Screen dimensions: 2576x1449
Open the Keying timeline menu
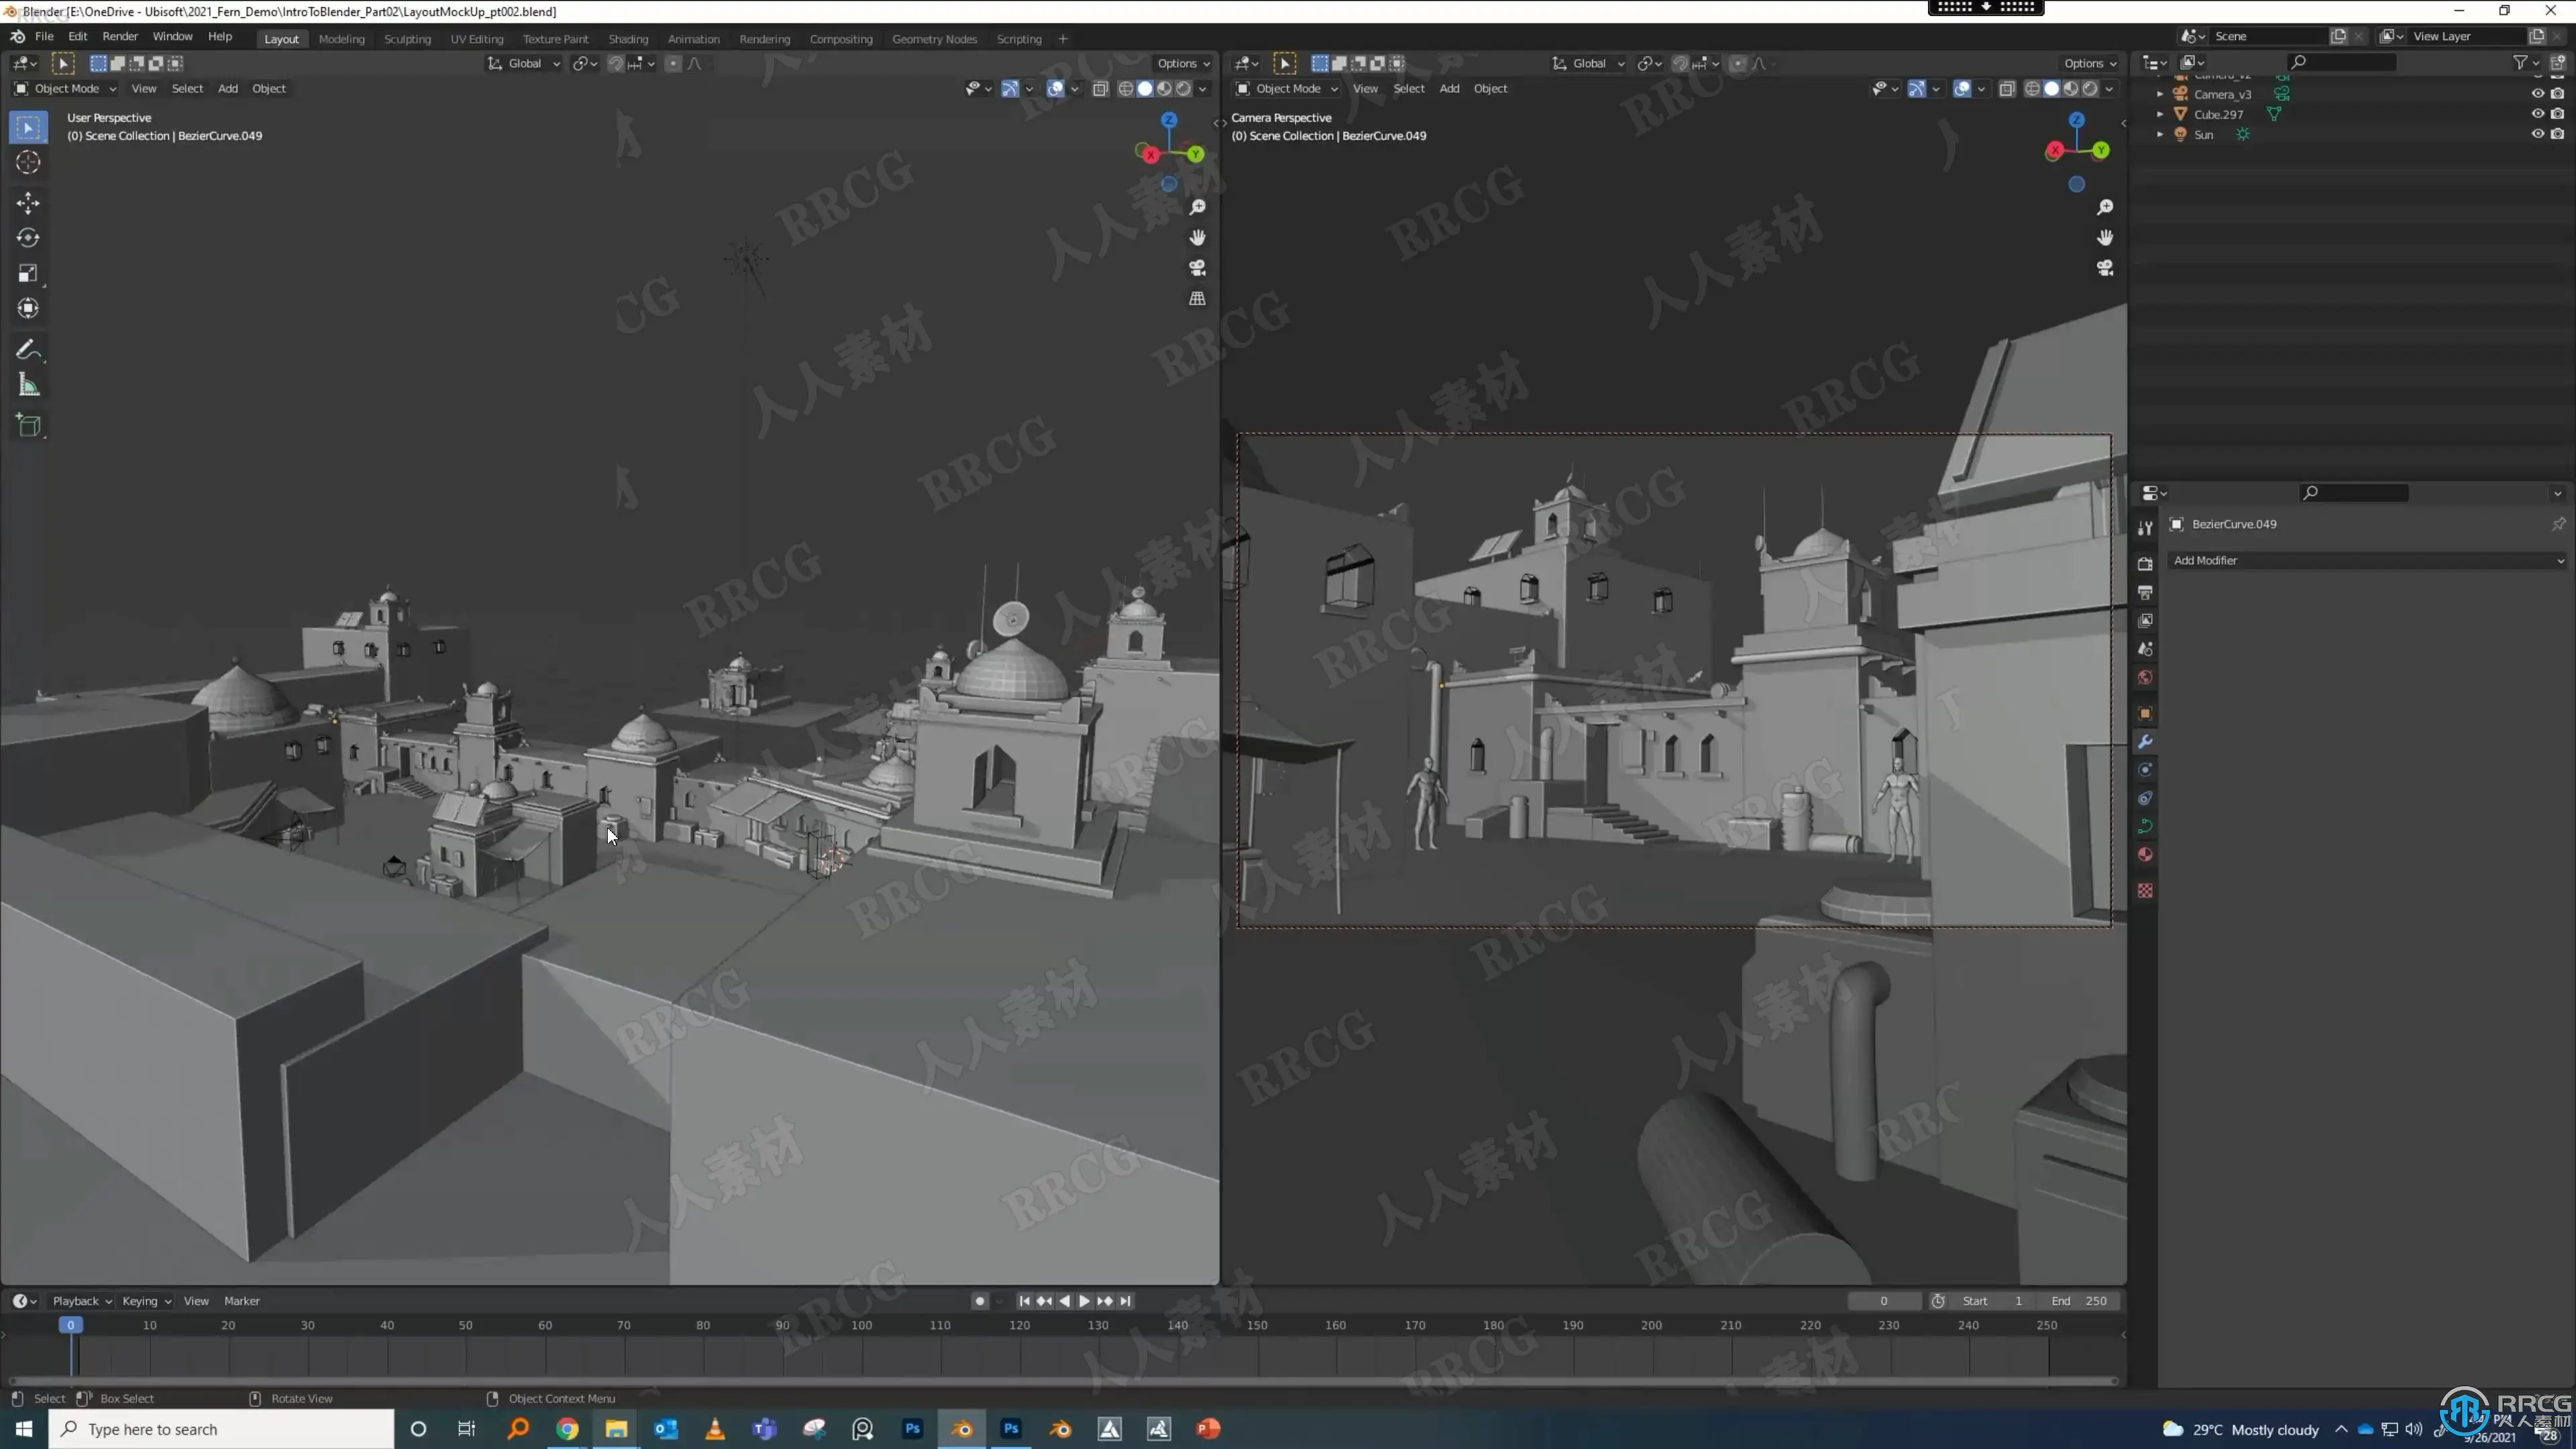click(146, 1301)
